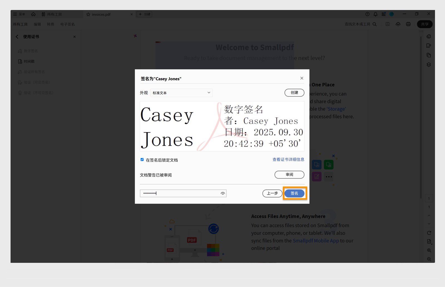Image resolution: width=445 pixels, height=287 pixels.
Task: Go to previous page with up chevron
Action: pos(429,215)
